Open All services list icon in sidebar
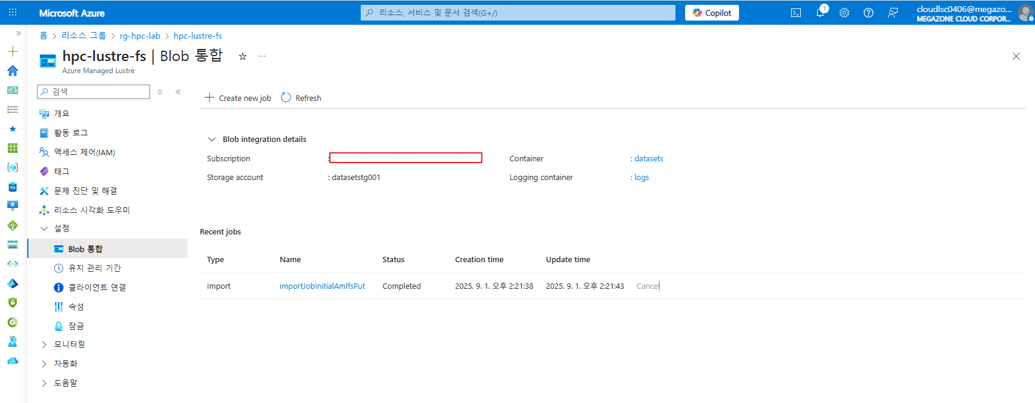 pyautogui.click(x=13, y=109)
